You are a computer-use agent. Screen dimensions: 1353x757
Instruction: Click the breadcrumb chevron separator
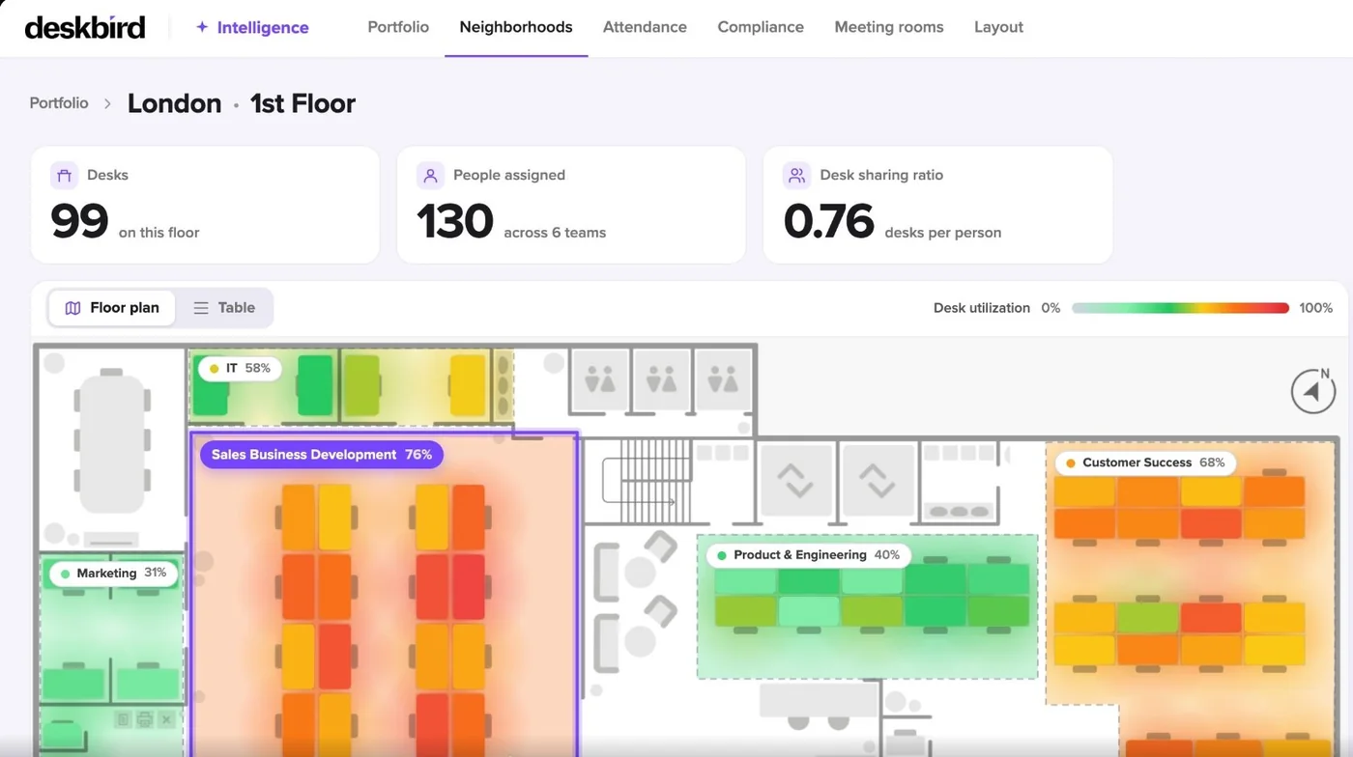[x=107, y=103]
